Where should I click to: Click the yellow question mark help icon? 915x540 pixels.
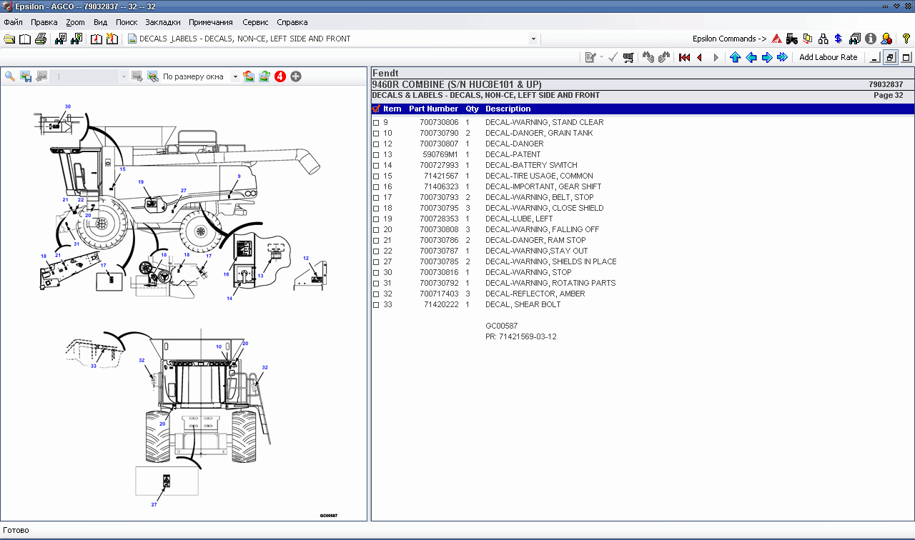point(906,39)
